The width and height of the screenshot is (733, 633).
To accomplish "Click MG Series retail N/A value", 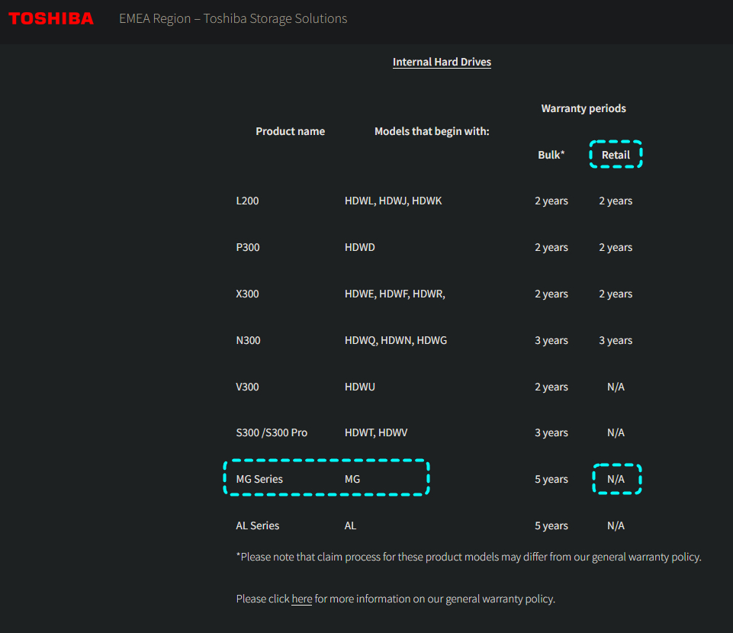I will [616, 479].
